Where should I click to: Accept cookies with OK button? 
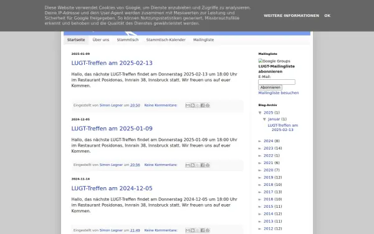point(327,16)
